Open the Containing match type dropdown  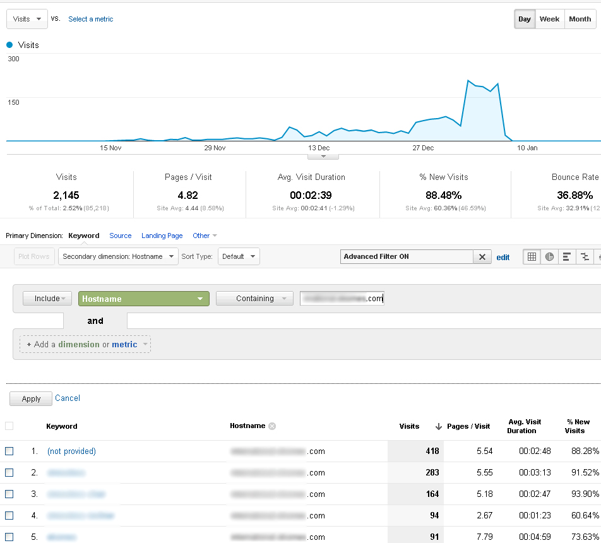tap(254, 299)
